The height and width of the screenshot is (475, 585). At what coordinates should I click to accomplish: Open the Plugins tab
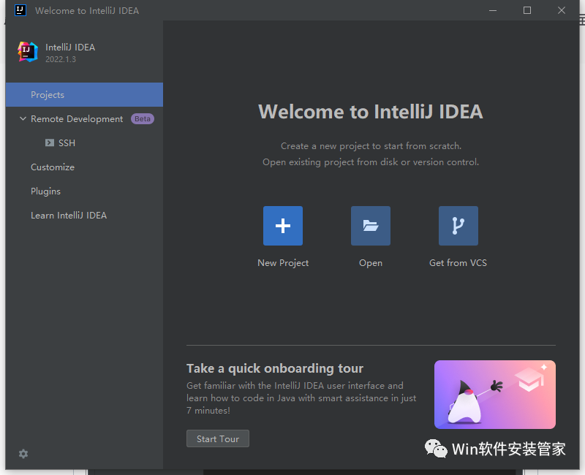tap(84, 191)
